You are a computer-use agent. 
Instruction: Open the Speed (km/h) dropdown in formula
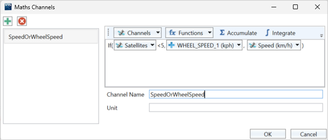point(274,45)
